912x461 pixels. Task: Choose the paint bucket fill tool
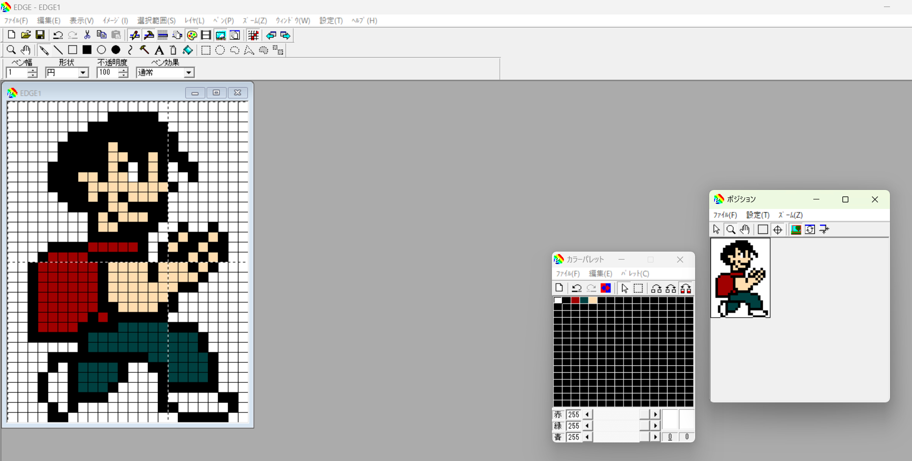pyautogui.click(x=188, y=50)
